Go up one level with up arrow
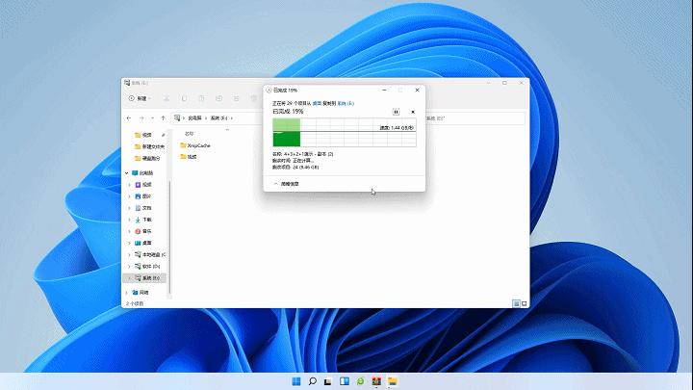The width and height of the screenshot is (693, 390). (x=163, y=118)
